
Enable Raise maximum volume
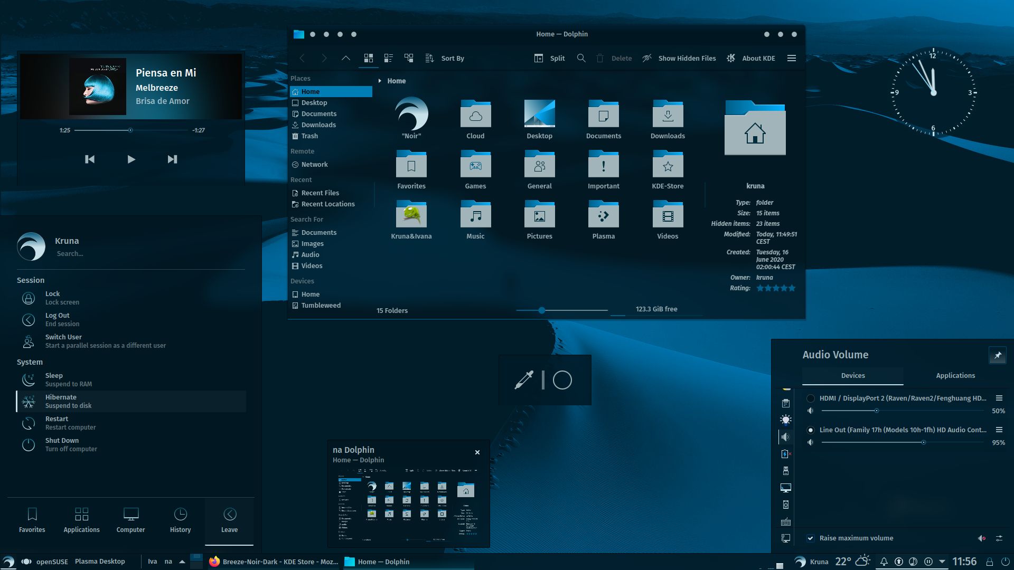tap(810, 538)
